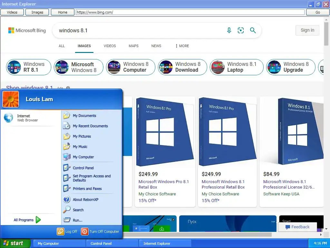Click the Search magnifying glass icon
This screenshot has height=248, width=330.
(67, 210)
